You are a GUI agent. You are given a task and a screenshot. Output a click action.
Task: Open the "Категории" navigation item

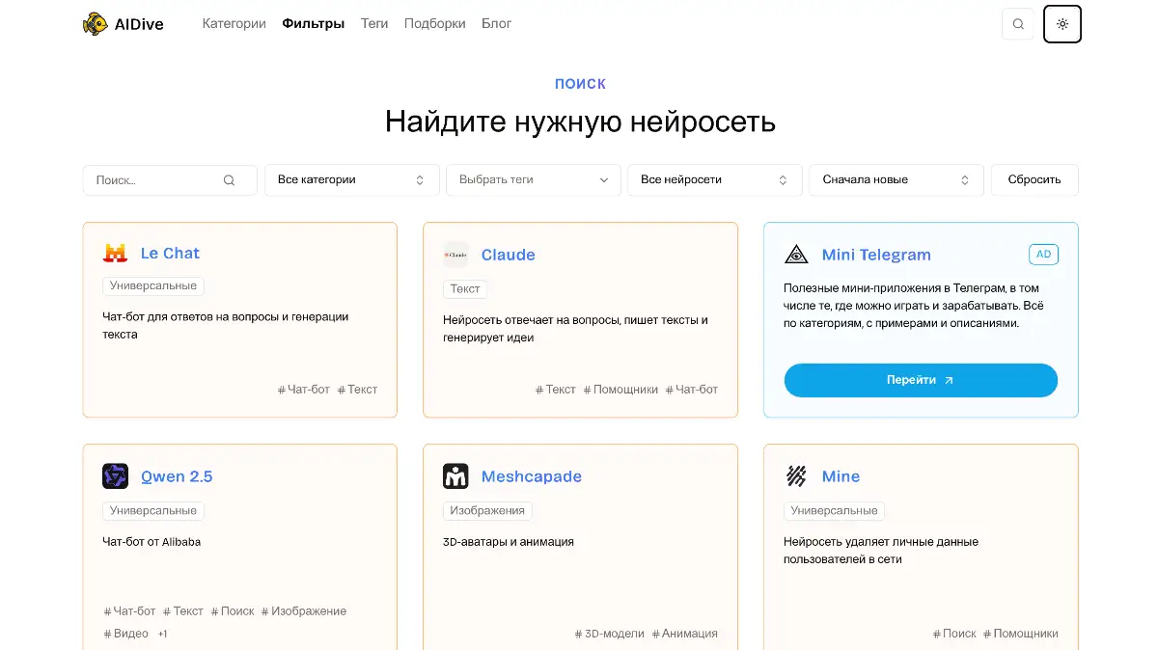coord(234,24)
